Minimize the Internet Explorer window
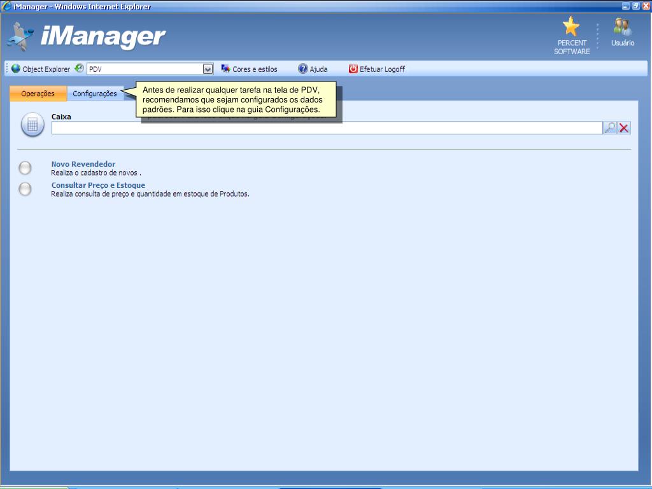The height and width of the screenshot is (489, 652). pyautogui.click(x=626, y=6)
